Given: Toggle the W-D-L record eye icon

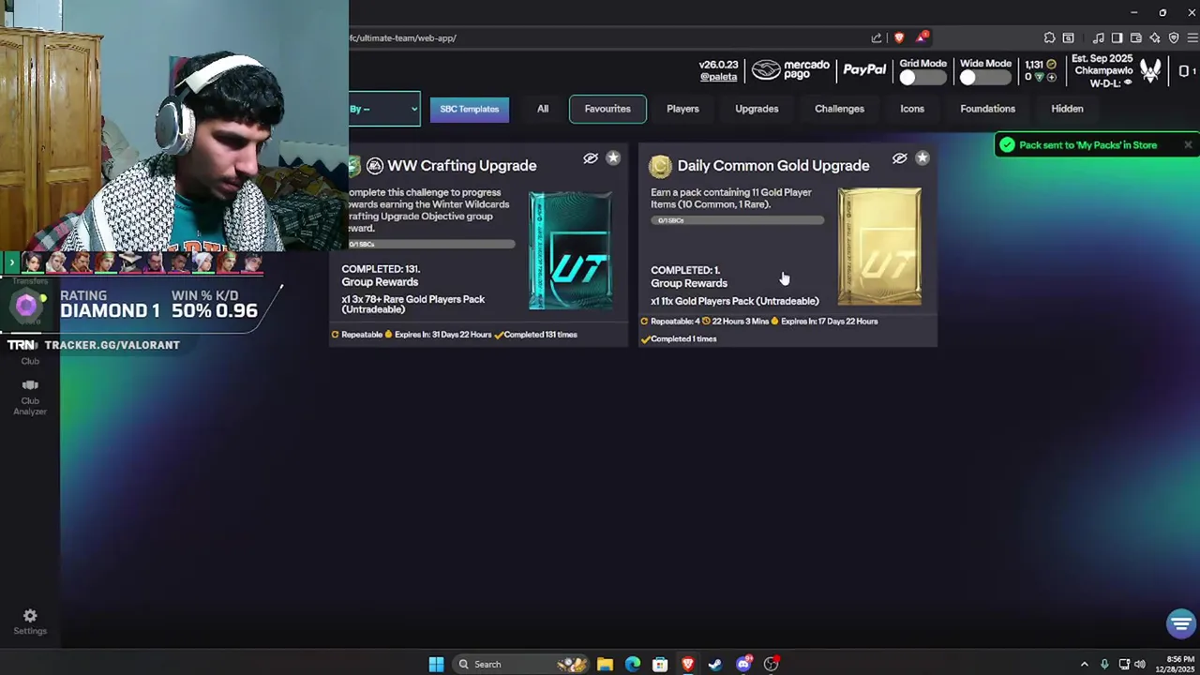Looking at the screenshot, I should (1128, 82).
